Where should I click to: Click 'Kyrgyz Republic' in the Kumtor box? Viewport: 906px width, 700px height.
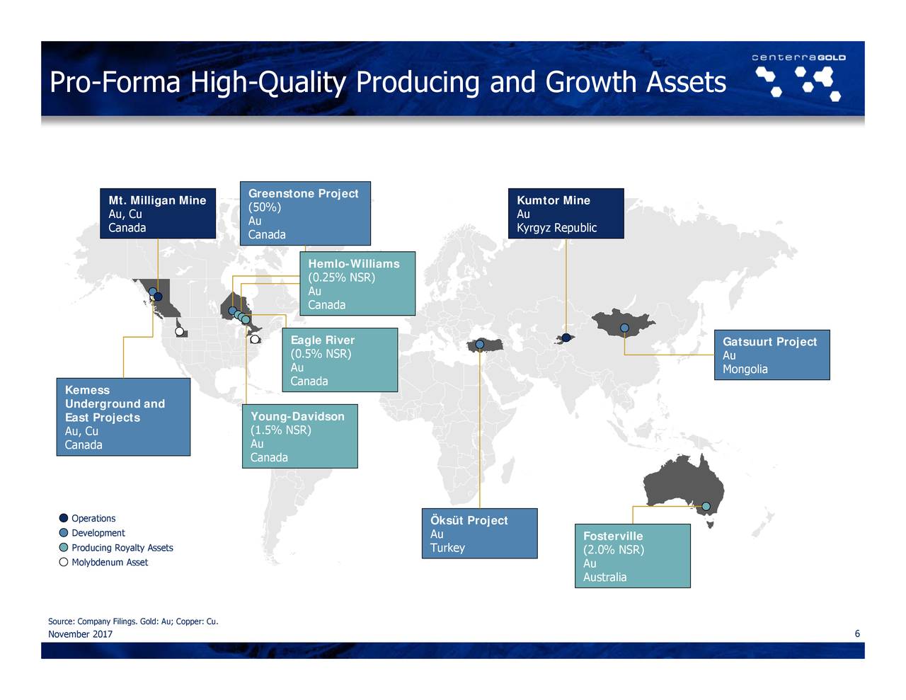pyautogui.click(x=557, y=228)
